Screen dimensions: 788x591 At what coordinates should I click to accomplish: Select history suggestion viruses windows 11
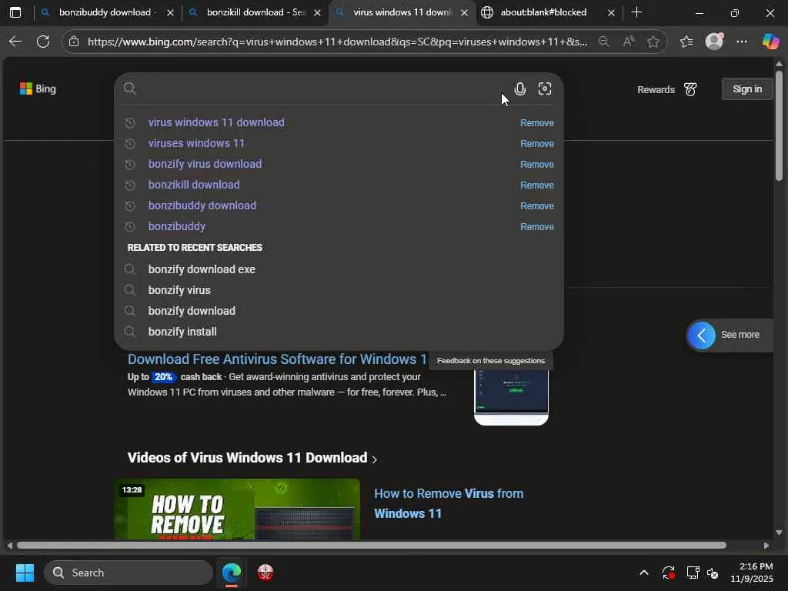point(196,143)
